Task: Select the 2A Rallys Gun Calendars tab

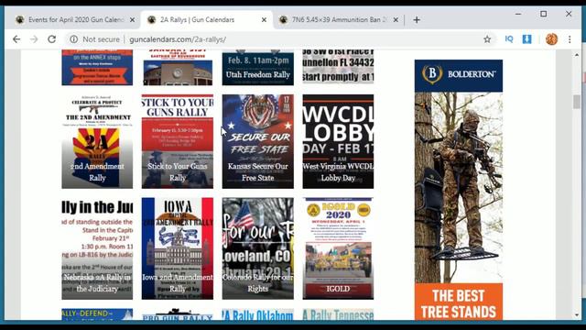Action: click(207, 20)
